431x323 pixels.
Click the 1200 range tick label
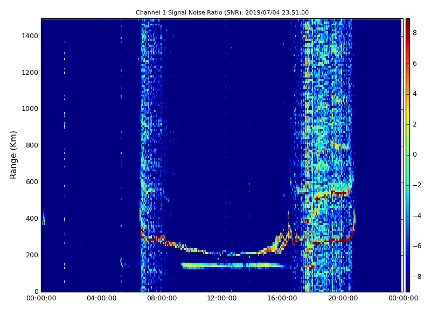[x=30, y=73]
